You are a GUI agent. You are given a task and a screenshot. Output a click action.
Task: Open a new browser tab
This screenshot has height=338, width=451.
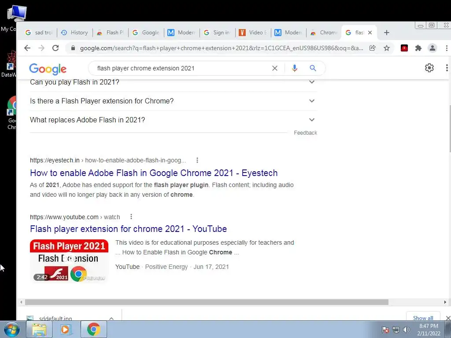point(387,33)
